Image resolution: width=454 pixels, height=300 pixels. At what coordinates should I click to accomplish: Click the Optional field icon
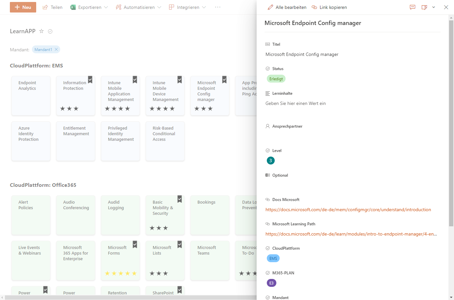click(268, 175)
